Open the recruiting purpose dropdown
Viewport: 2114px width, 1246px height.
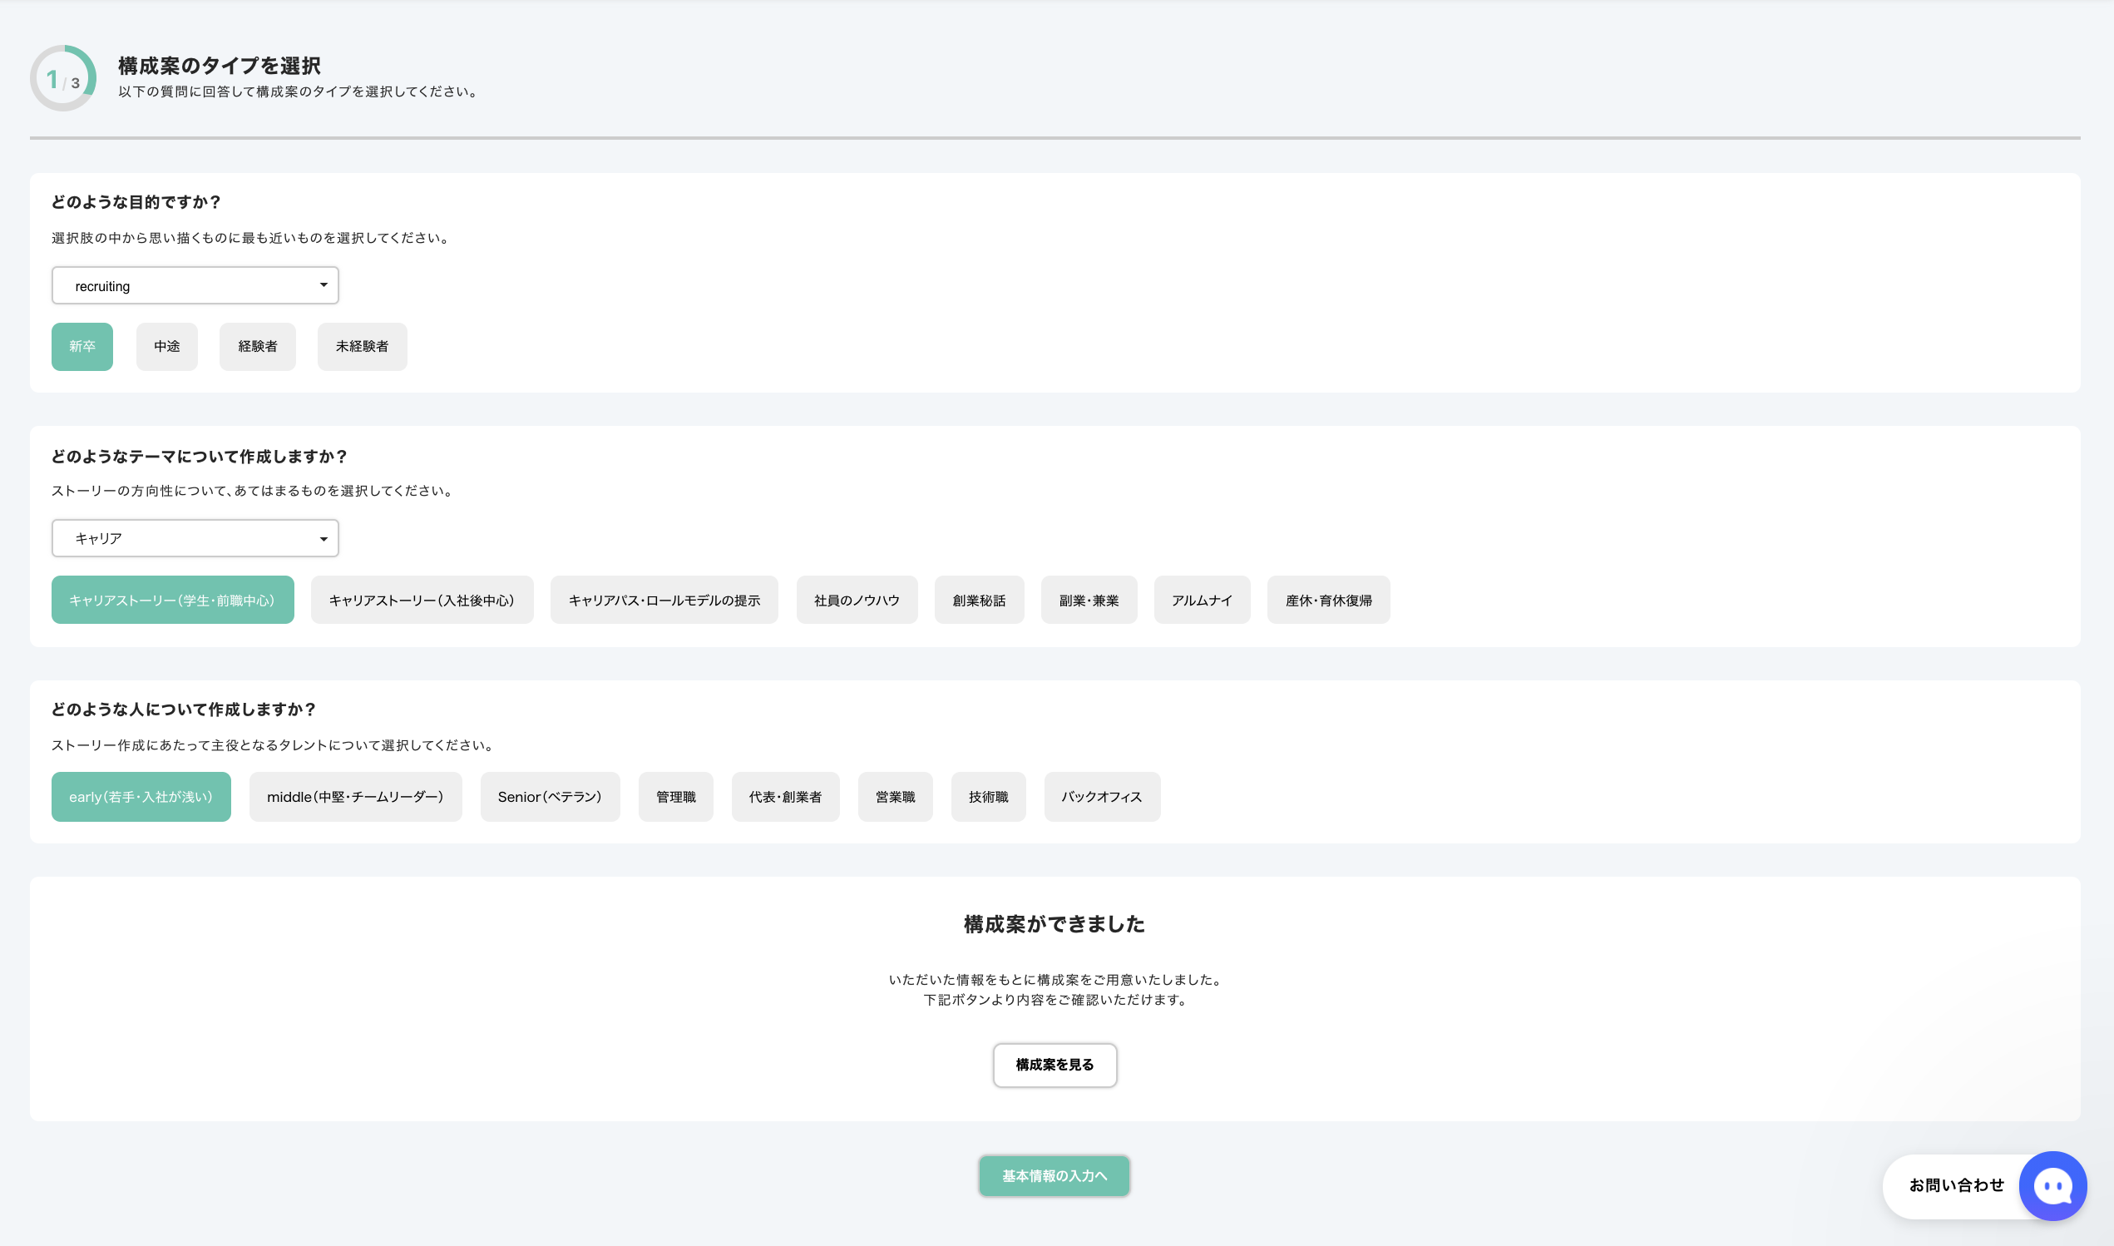pos(195,285)
